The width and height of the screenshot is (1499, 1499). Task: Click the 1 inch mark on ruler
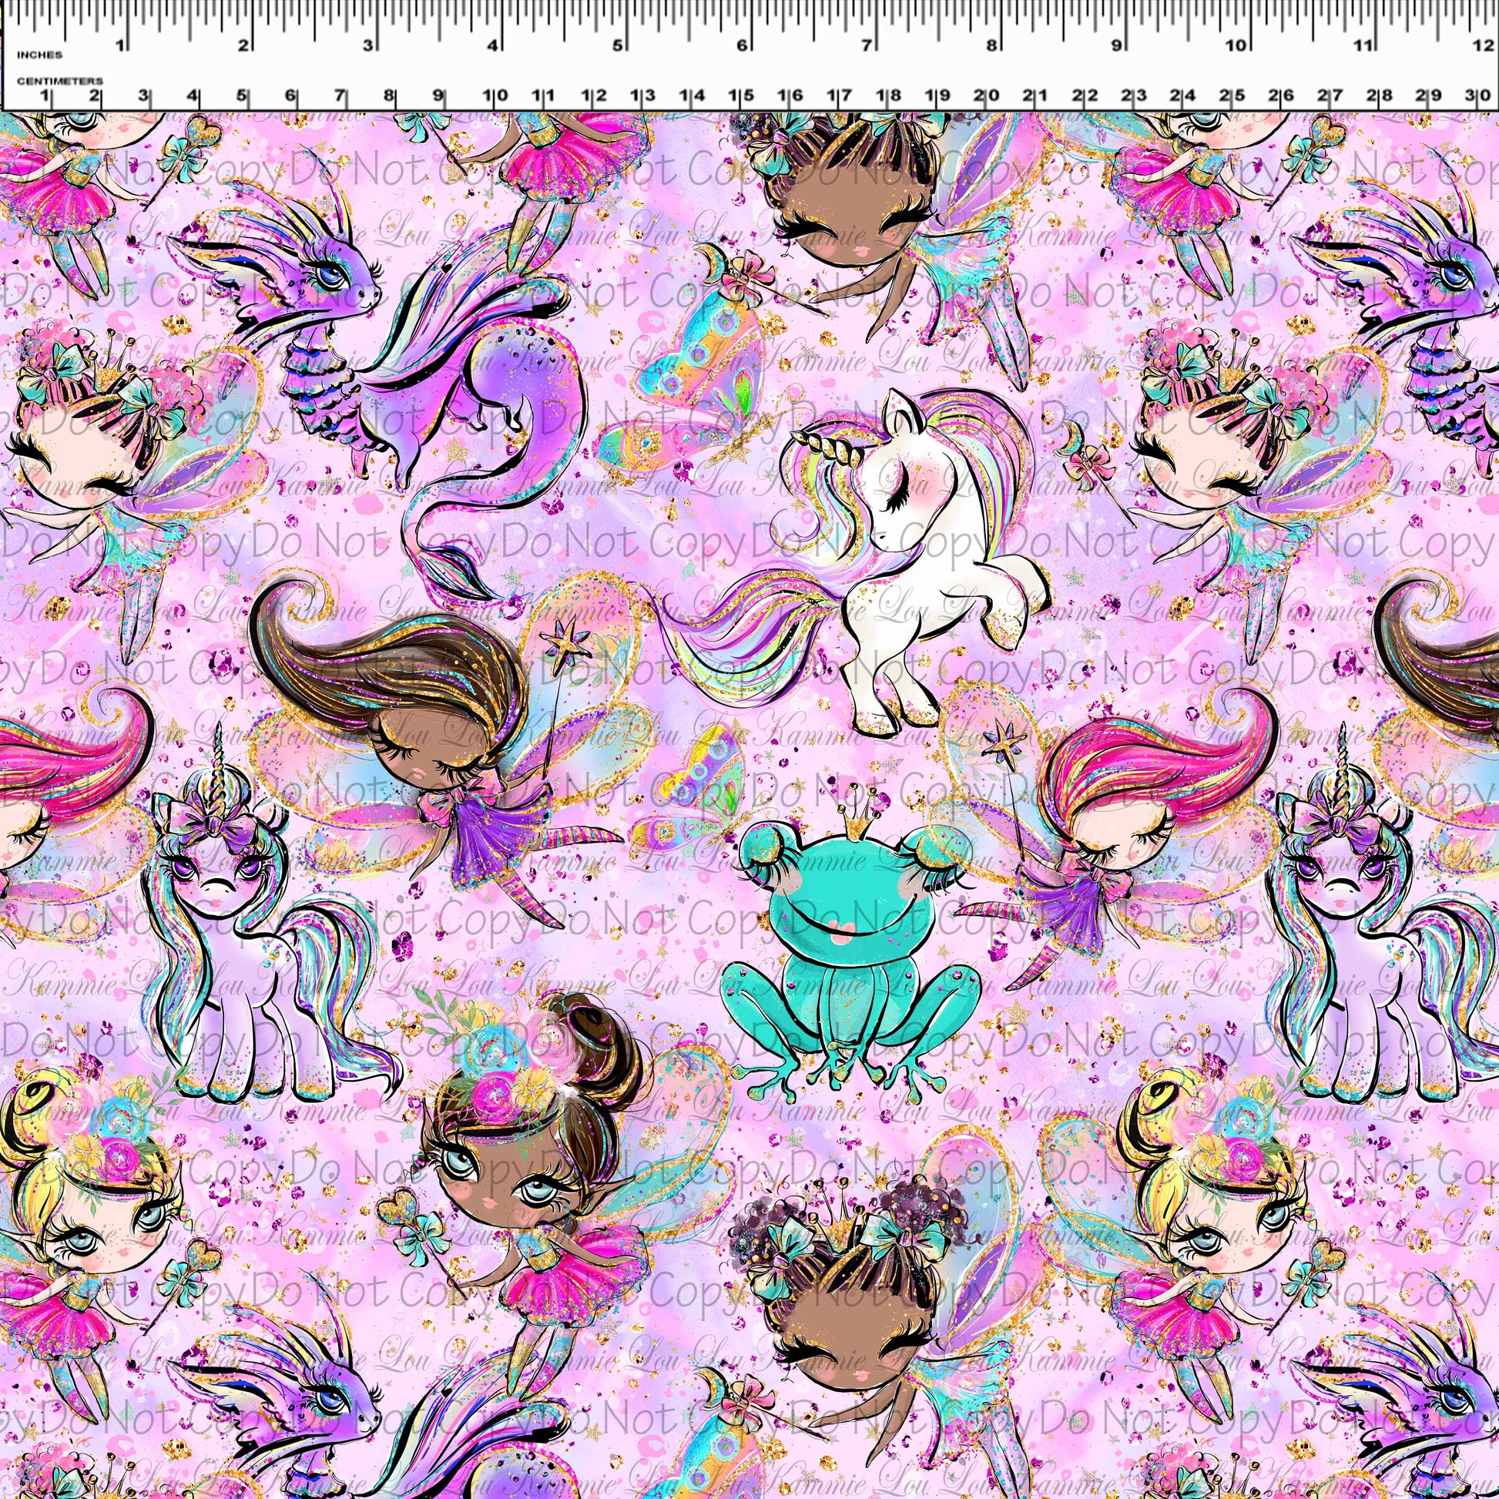(120, 45)
